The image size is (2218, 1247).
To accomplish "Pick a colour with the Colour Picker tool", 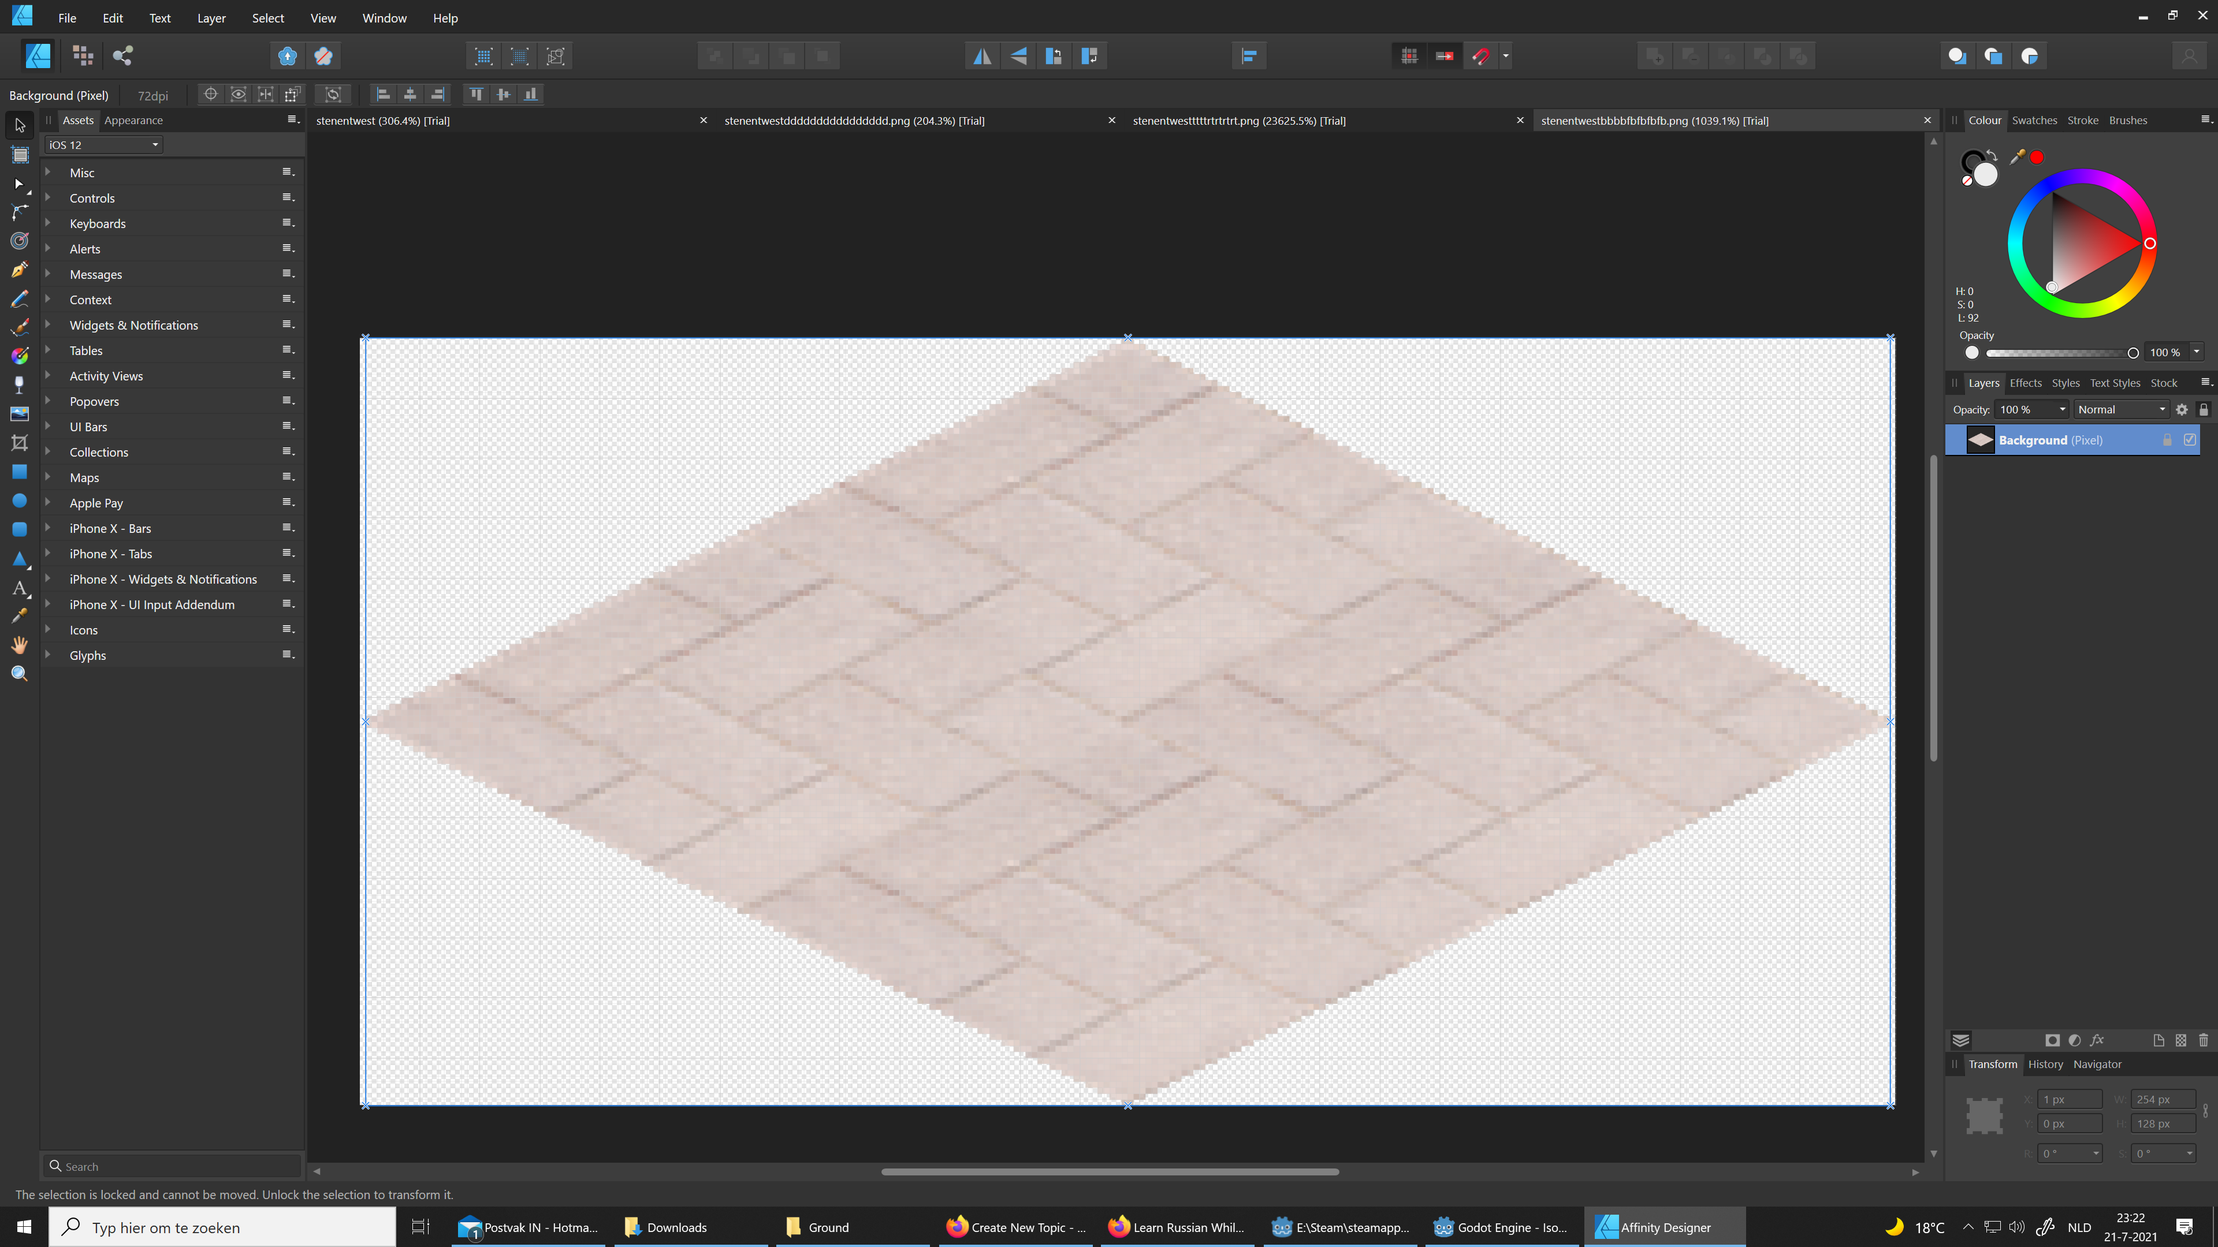I will (x=19, y=615).
